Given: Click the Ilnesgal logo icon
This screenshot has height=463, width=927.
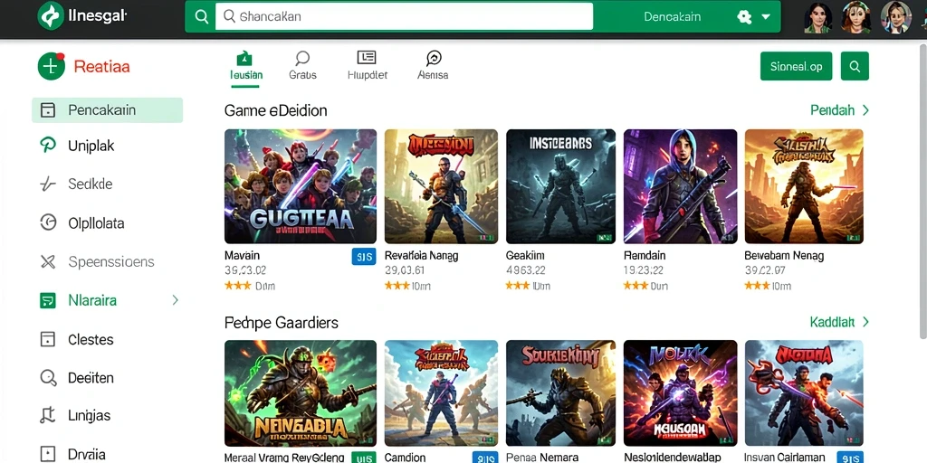Looking at the screenshot, I should 51,16.
